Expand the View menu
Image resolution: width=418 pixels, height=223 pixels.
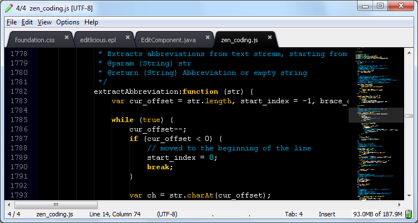[44, 22]
